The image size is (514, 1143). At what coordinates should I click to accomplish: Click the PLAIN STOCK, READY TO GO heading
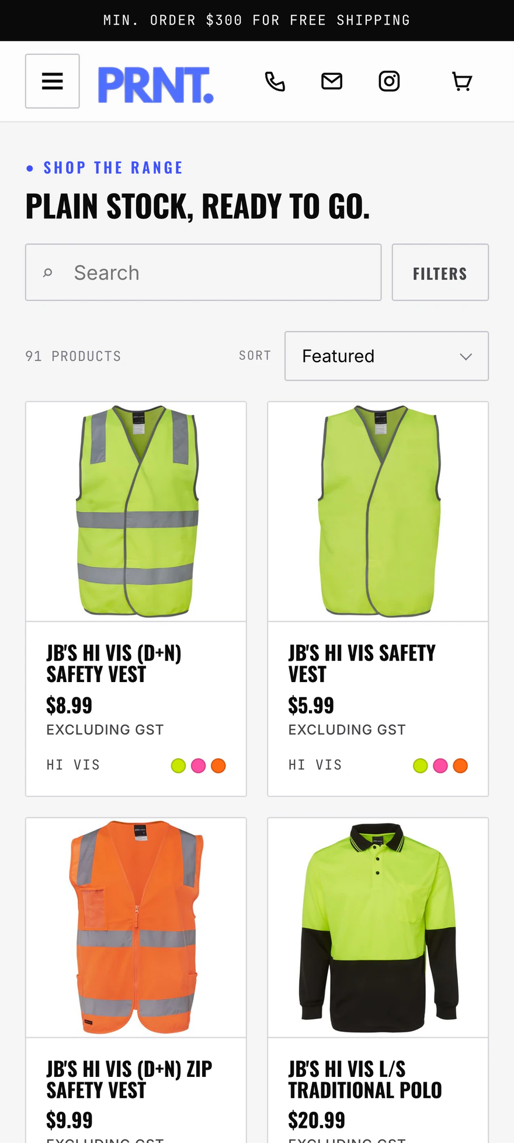(x=197, y=206)
